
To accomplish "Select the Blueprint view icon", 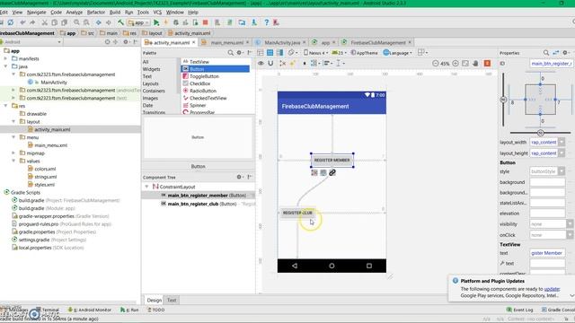I will coord(270,53).
